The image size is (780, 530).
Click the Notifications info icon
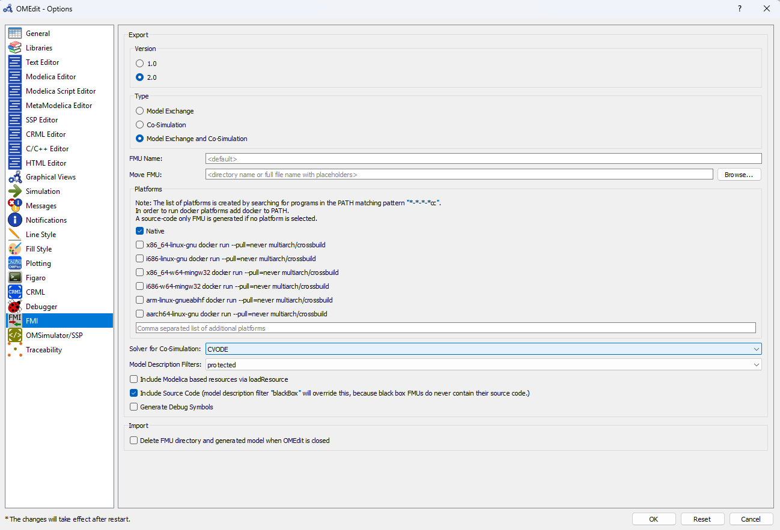tap(15, 220)
